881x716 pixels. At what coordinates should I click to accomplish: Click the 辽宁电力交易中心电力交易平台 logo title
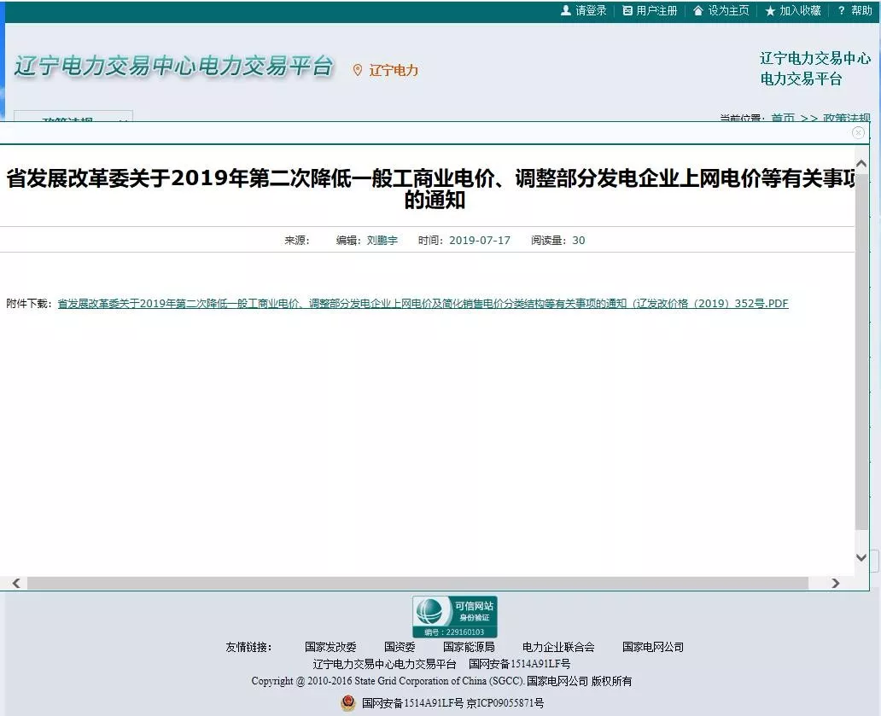[x=174, y=66]
